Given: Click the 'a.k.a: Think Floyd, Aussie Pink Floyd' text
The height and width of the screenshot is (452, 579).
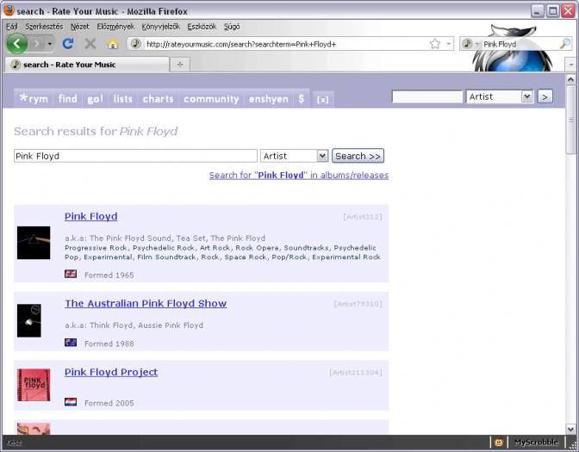Looking at the screenshot, I should tap(134, 325).
